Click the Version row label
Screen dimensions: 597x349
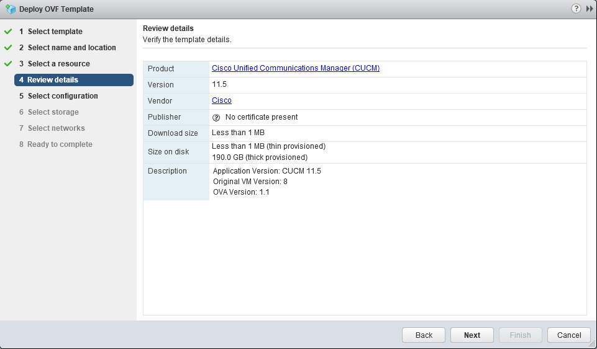point(161,85)
